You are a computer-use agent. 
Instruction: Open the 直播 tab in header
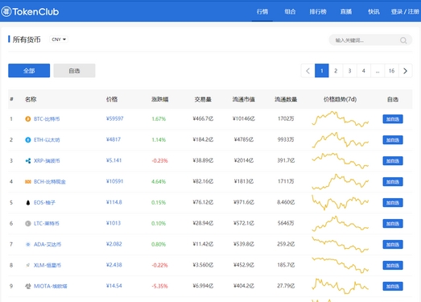(x=346, y=11)
